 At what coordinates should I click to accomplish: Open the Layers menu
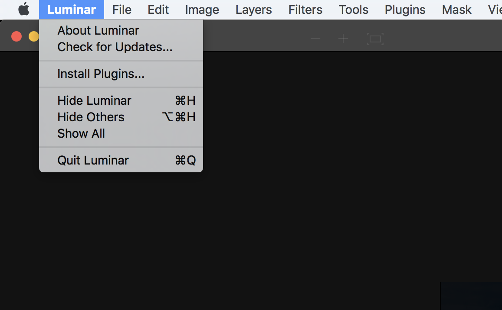click(x=253, y=9)
